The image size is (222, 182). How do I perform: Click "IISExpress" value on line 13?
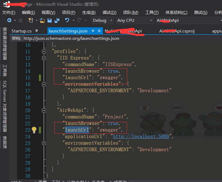(x=118, y=64)
